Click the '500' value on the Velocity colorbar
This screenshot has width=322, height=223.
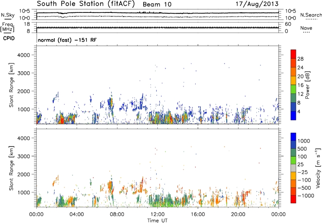coord(301,149)
